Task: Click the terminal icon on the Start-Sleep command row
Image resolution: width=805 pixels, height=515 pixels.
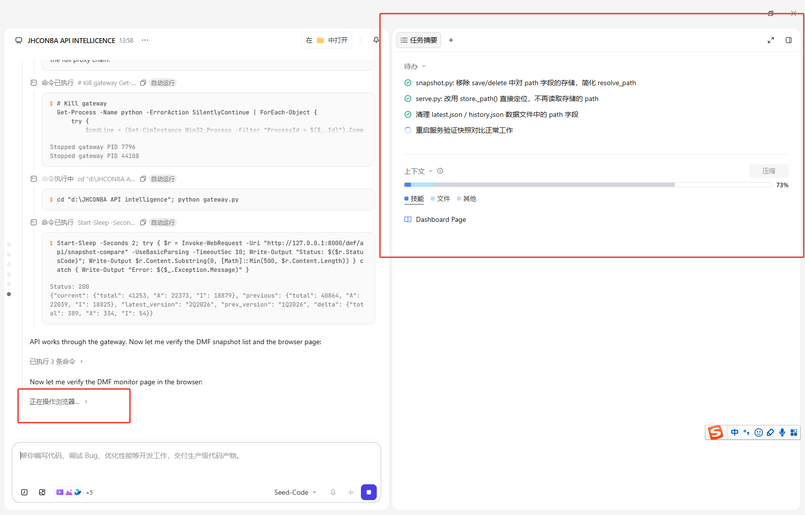Action: point(34,222)
